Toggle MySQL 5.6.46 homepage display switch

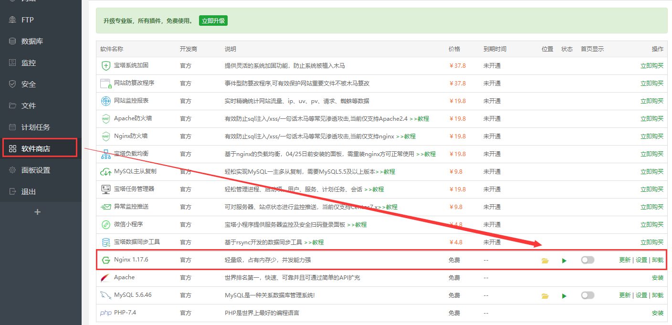pyautogui.click(x=588, y=295)
